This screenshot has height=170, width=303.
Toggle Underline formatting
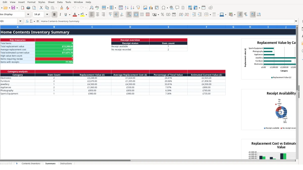pos(66,15)
